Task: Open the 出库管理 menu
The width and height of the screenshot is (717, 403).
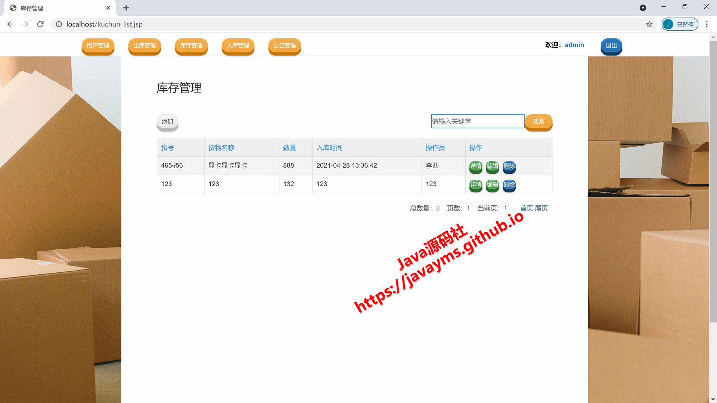Action: 145,46
